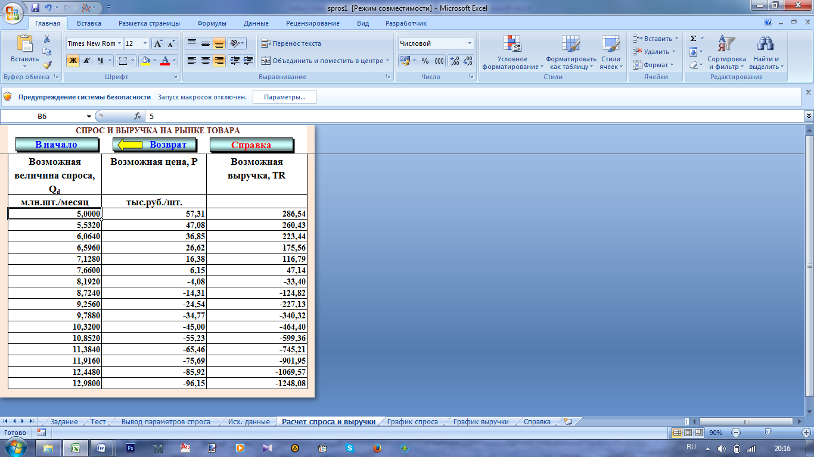Decrease decimal places icon
Viewport: 814px width, 457px height.
pos(468,61)
